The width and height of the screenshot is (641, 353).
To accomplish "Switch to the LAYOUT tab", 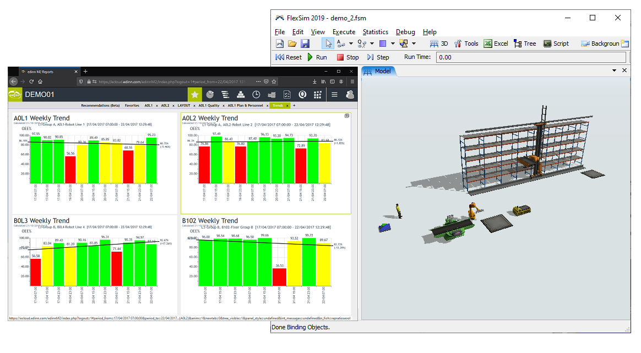I will (184, 106).
